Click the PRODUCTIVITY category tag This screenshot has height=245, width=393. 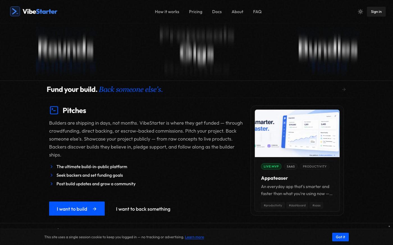tap(315, 166)
